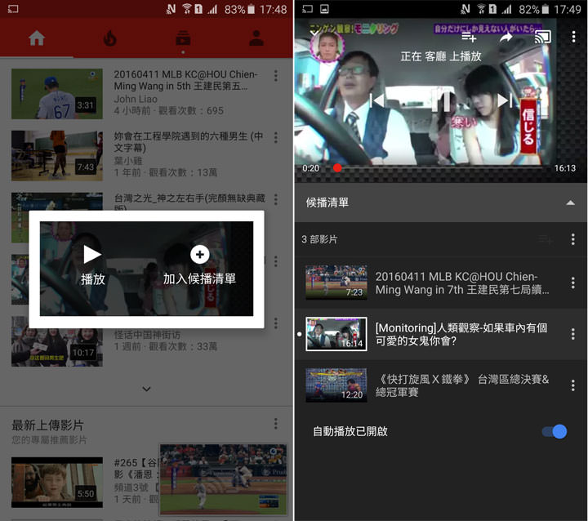Tap the miniplayer baseball video preview
Image resolution: width=588 pixels, height=521 pixels.
coord(224,479)
